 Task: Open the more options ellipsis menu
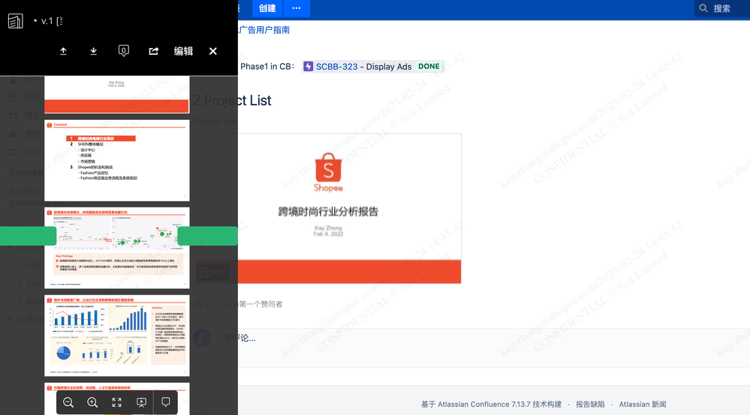pos(297,8)
